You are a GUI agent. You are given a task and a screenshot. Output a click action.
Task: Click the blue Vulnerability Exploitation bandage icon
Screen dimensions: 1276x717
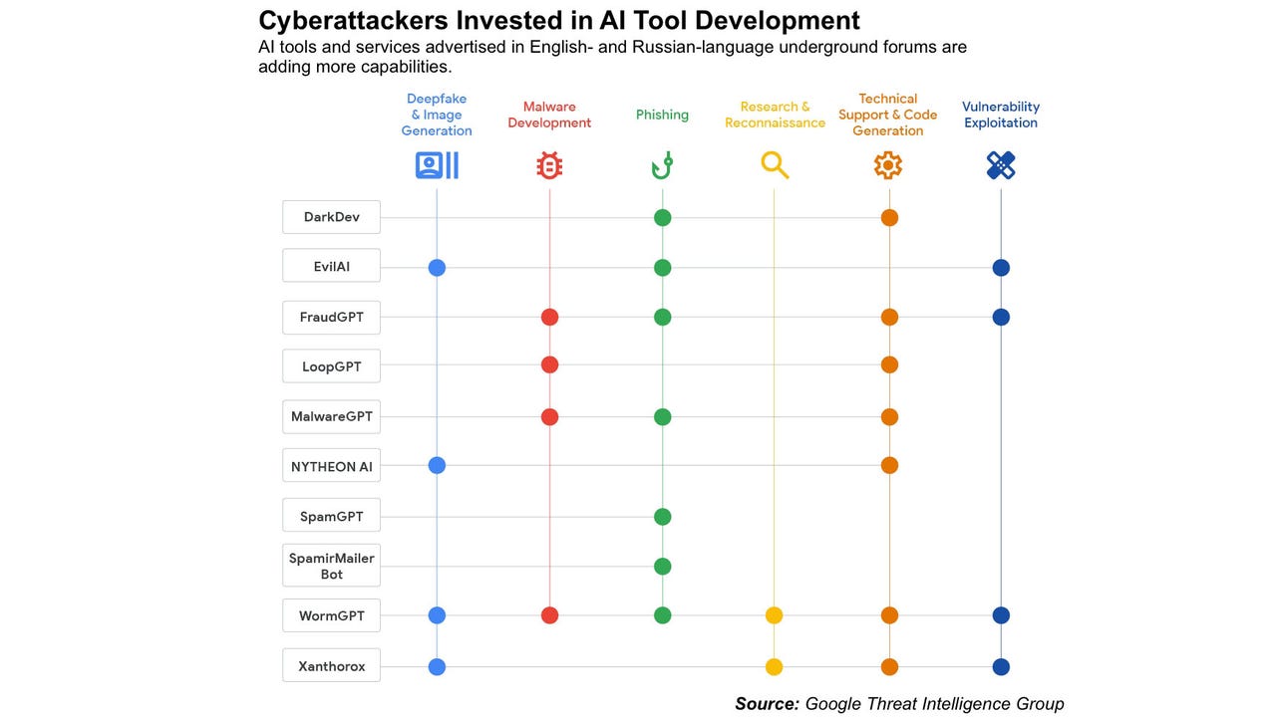click(1001, 165)
